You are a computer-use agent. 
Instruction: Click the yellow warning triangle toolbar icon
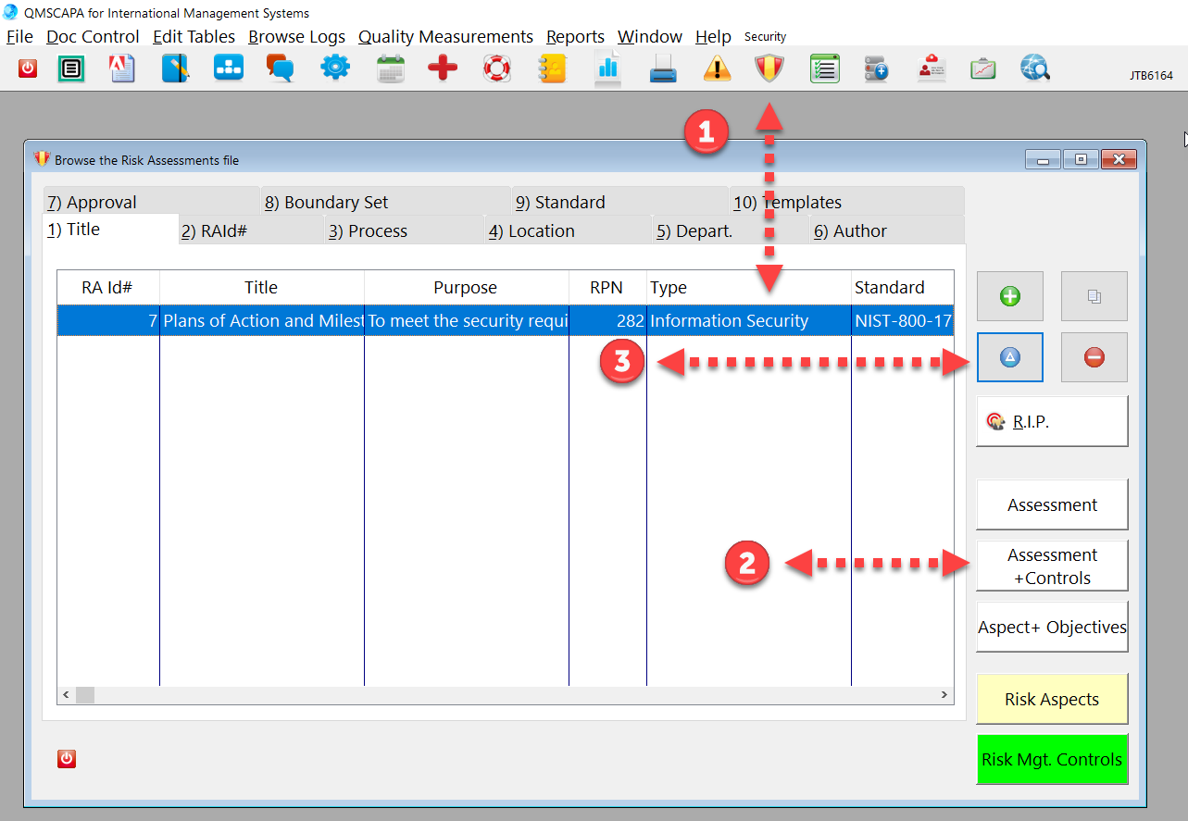pyautogui.click(x=717, y=68)
